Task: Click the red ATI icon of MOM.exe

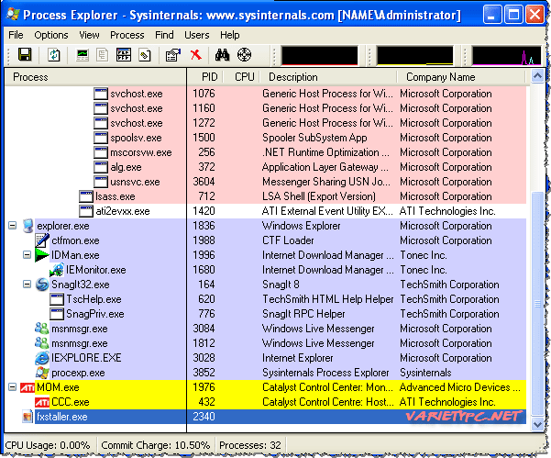Action: [x=28, y=387]
